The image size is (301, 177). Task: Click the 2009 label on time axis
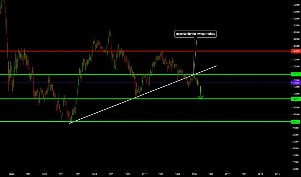coord(11,174)
